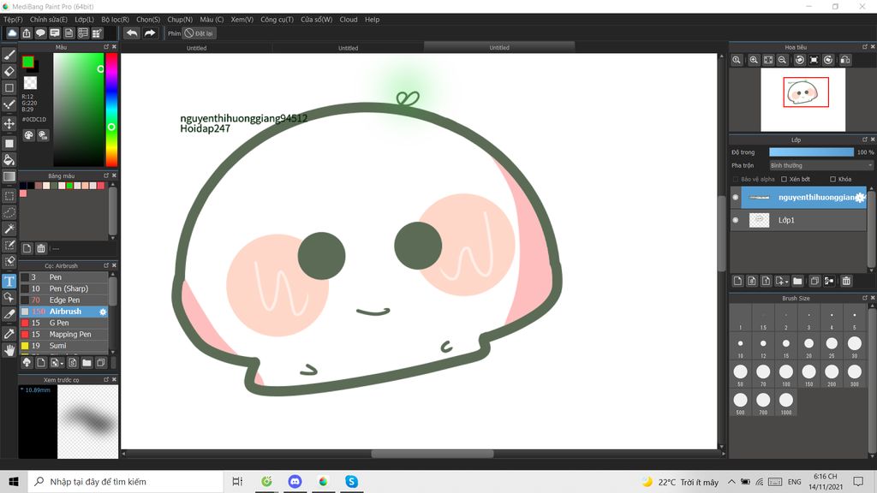Download cloud brush from the brush panel bottom

click(27, 363)
